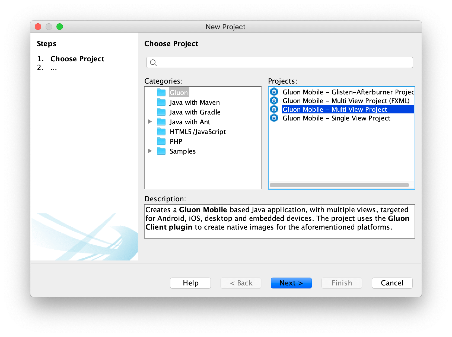Select the Java with Maven category

coord(195,103)
